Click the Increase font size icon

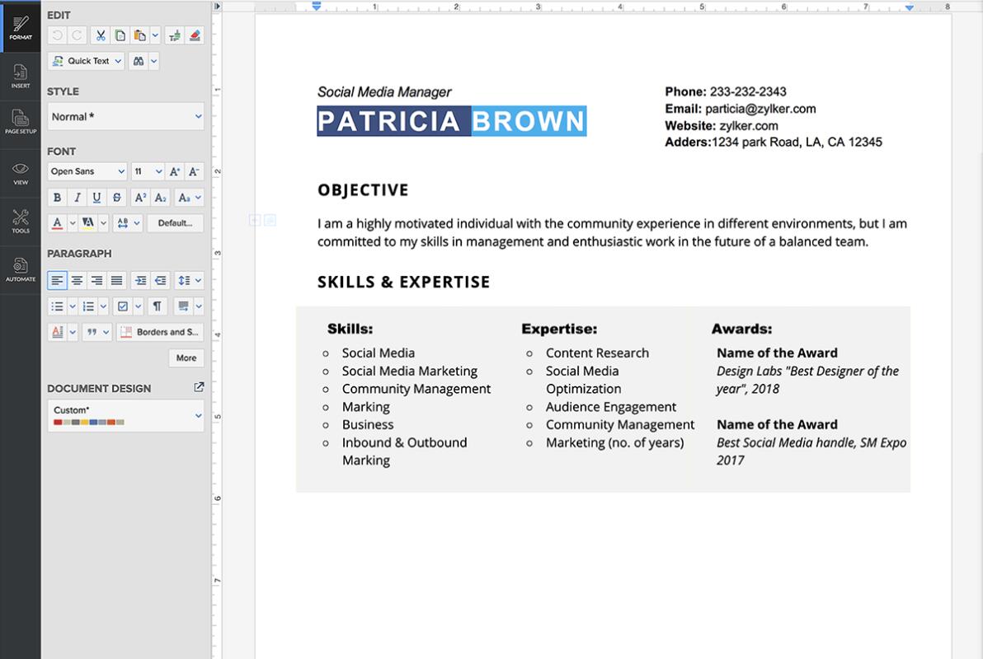coord(175,171)
